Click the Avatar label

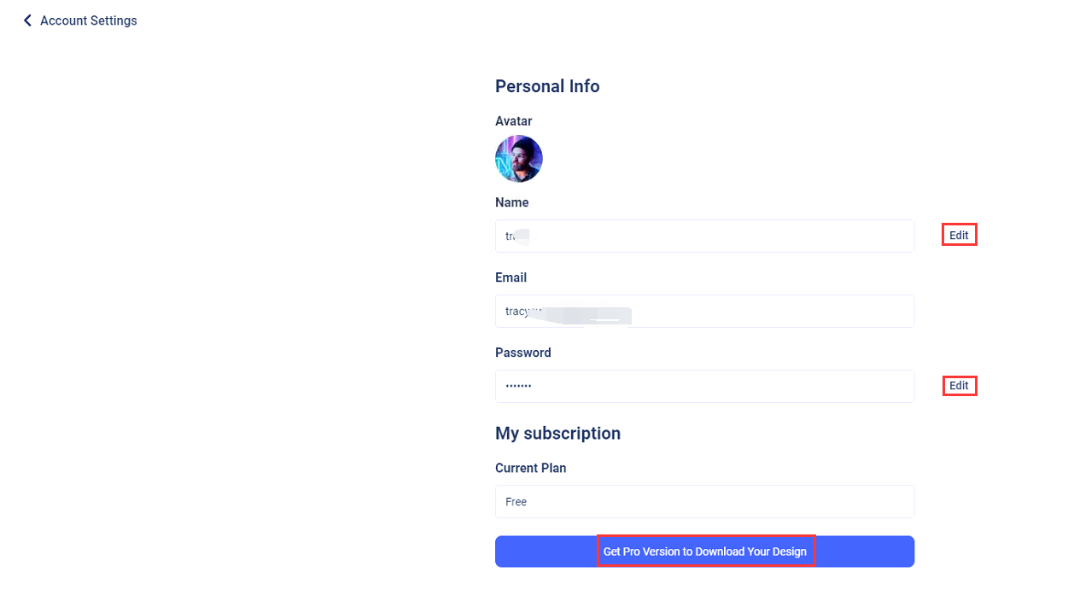(514, 121)
